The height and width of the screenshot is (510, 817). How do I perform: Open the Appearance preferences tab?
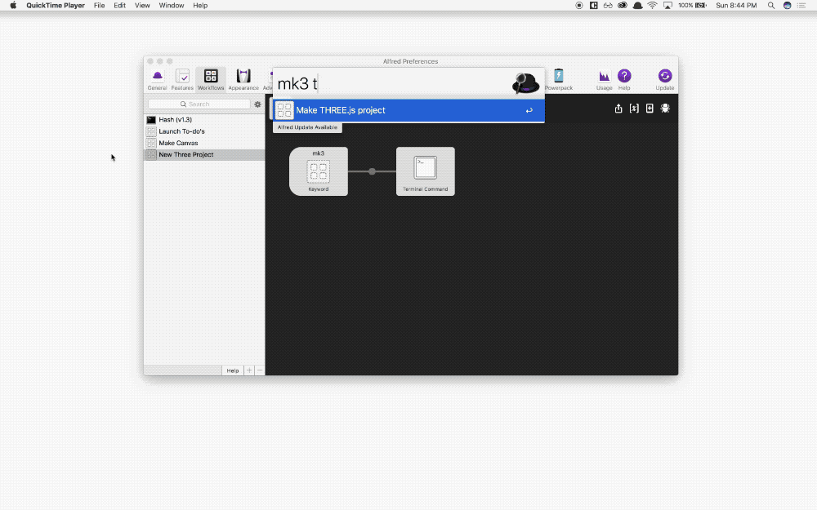[x=243, y=80]
